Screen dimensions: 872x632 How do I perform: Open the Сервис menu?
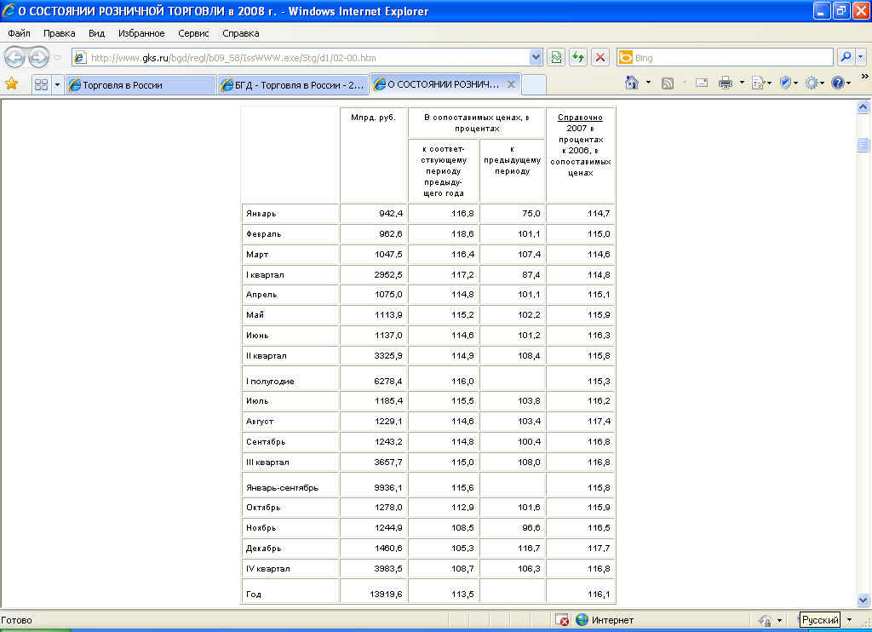193,33
